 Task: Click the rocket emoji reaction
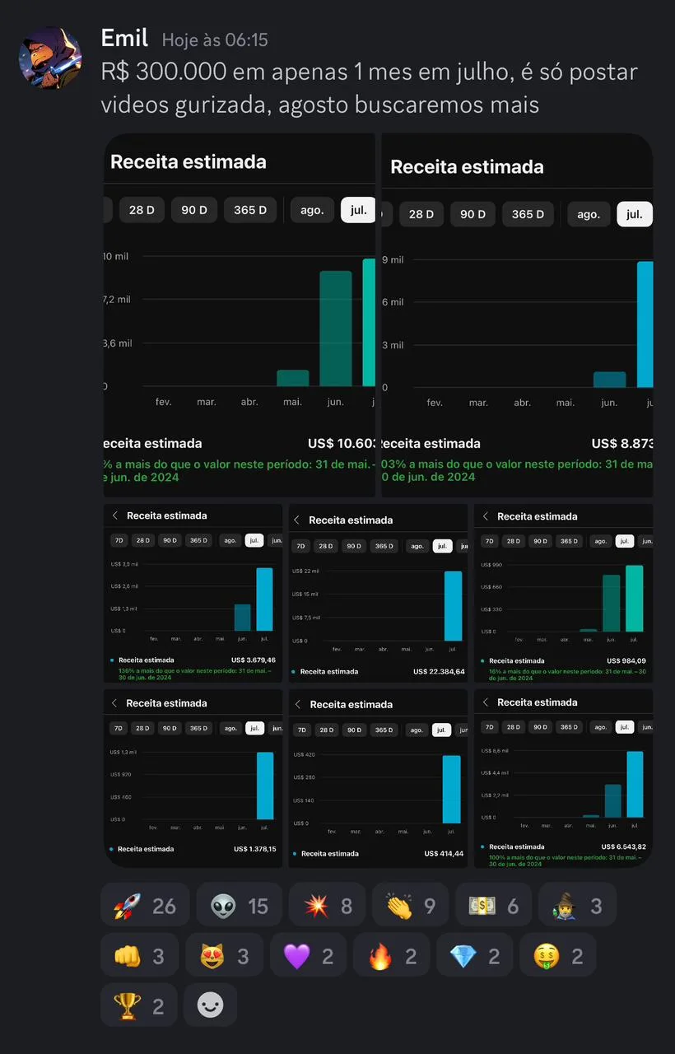tap(145, 906)
